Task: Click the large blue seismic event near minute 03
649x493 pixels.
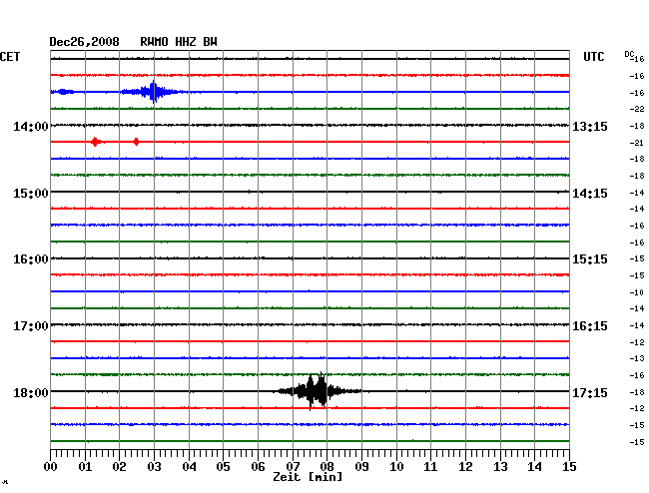Action: (x=154, y=92)
